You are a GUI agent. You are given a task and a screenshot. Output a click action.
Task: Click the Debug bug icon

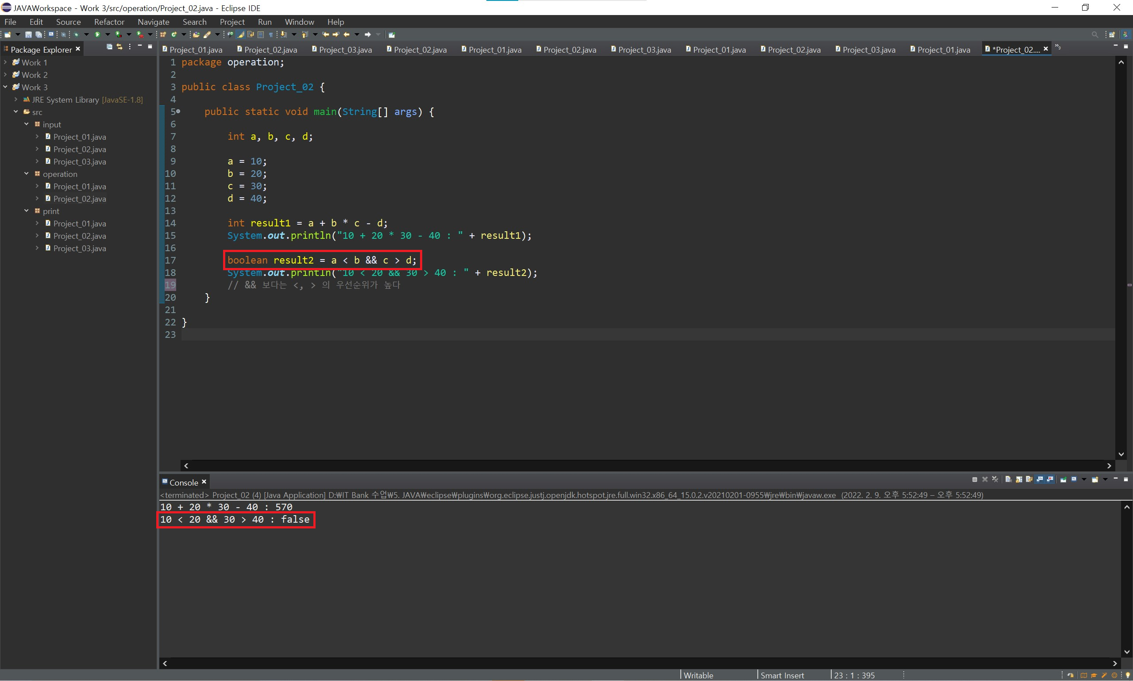pyautogui.click(x=76, y=34)
